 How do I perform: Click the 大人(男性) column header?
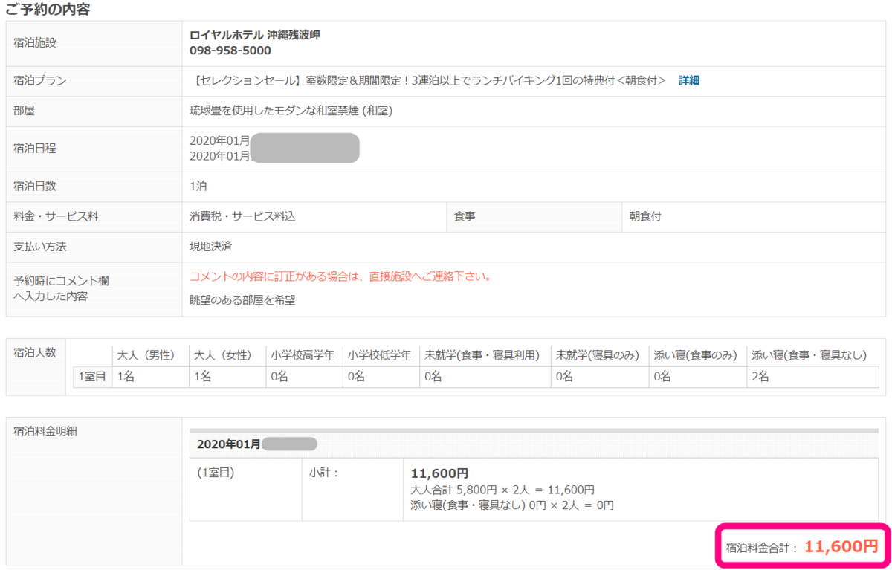click(x=145, y=355)
